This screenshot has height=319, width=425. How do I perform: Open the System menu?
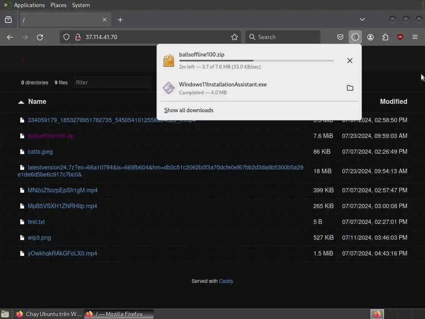point(81,5)
